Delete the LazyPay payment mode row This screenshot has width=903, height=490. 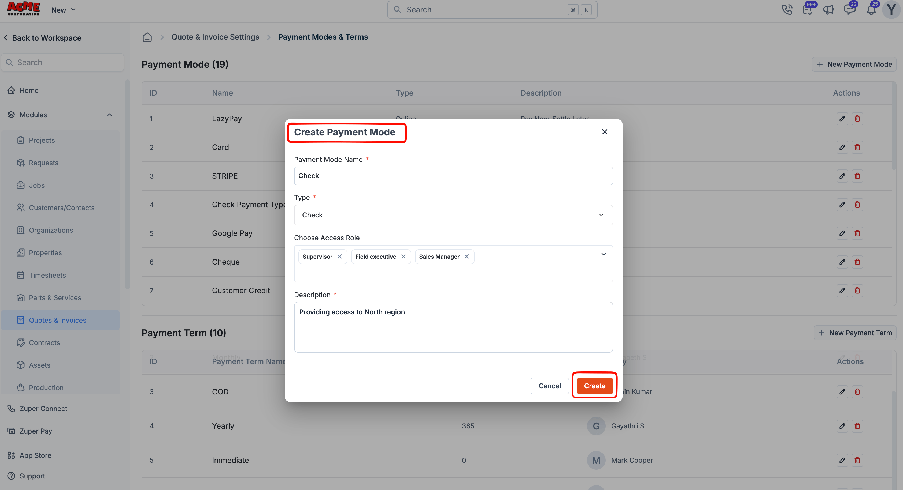click(x=857, y=119)
